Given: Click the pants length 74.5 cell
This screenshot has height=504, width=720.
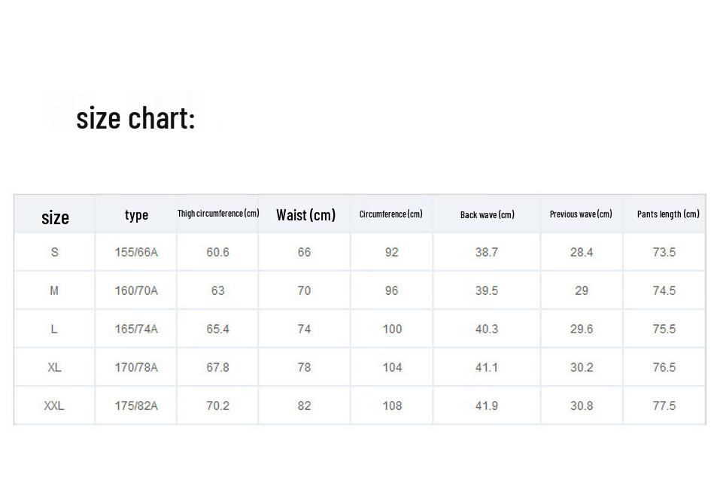Looking at the screenshot, I should click(x=664, y=290).
